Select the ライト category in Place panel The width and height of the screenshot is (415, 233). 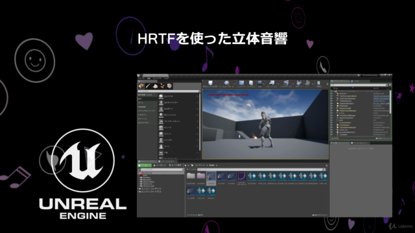point(147,103)
